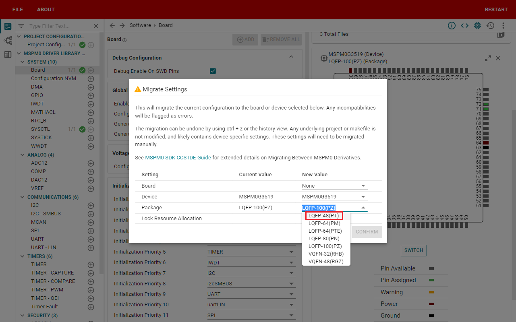Close the device package view
The image size is (516, 322).
498,58
